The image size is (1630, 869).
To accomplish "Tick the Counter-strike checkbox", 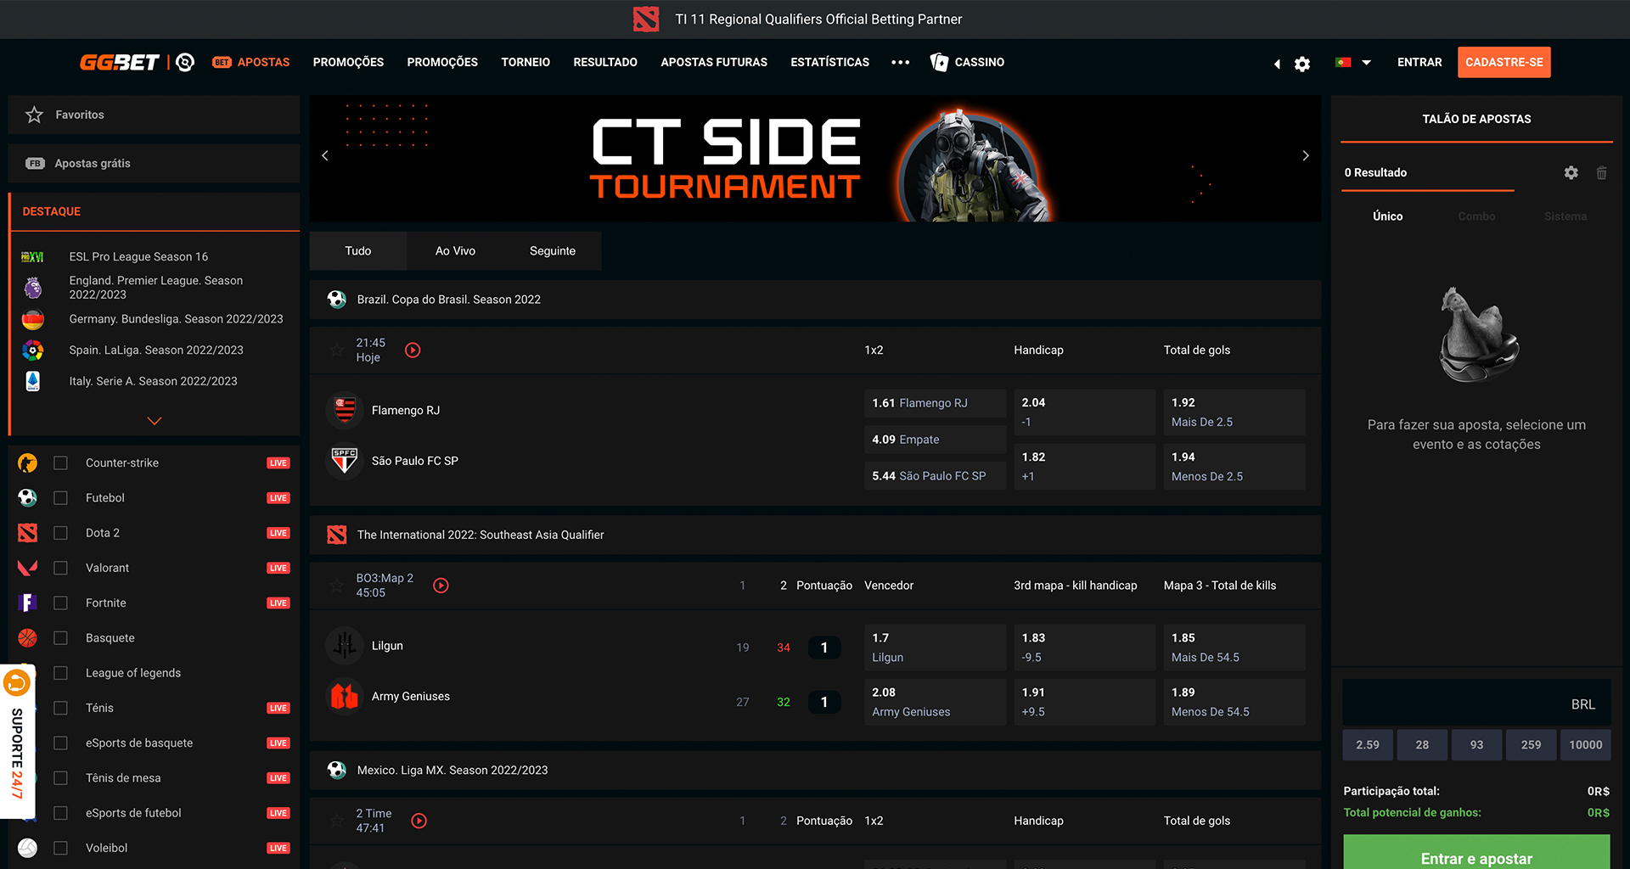I will [60, 463].
